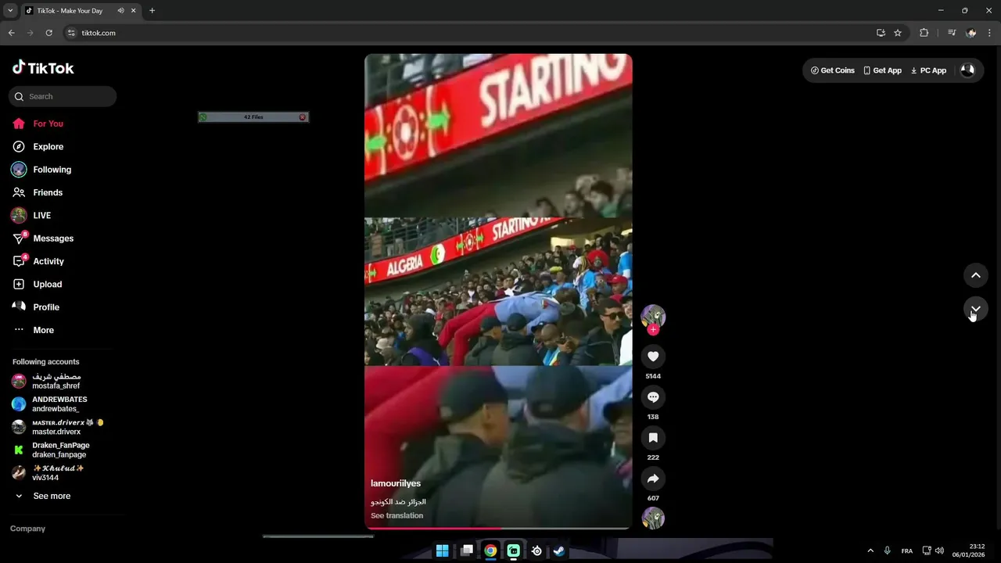Image resolution: width=1001 pixels, height=563 pixels.
Task: Click the green icon on 42 Files widget
Action: point(203,117)
